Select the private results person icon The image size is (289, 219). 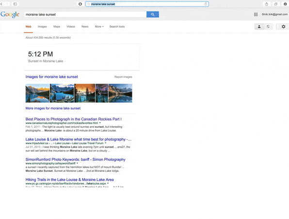[x=259, y=27]
